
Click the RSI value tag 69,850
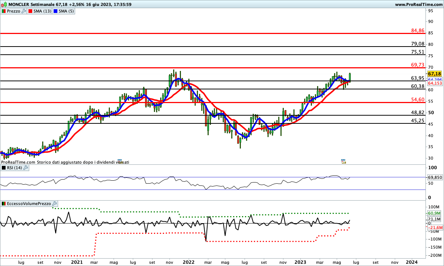tap(435, 177)
